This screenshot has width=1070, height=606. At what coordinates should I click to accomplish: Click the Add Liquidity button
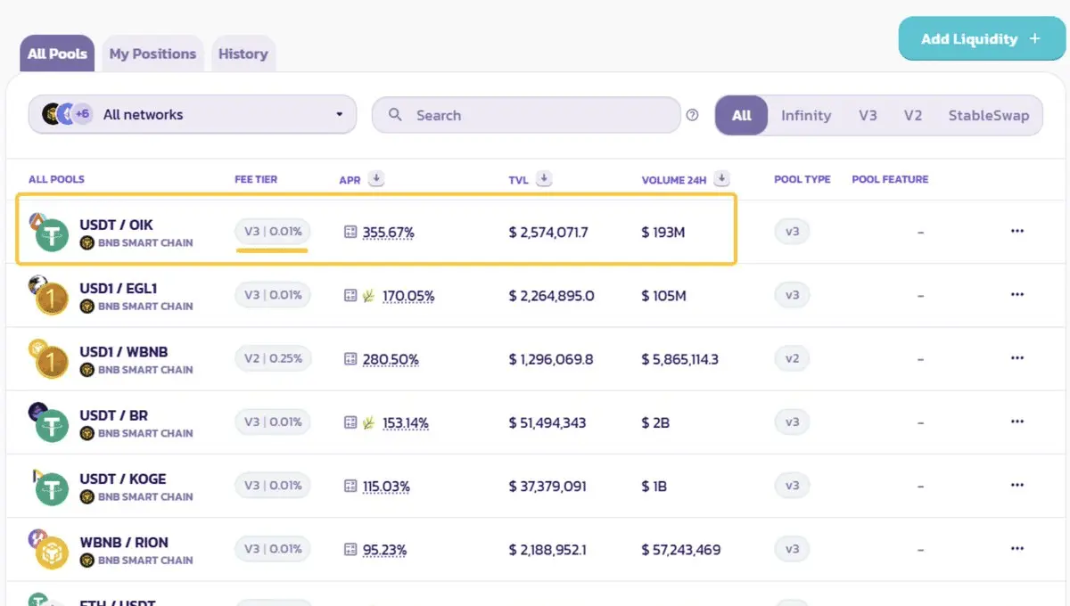coord(982,38)
